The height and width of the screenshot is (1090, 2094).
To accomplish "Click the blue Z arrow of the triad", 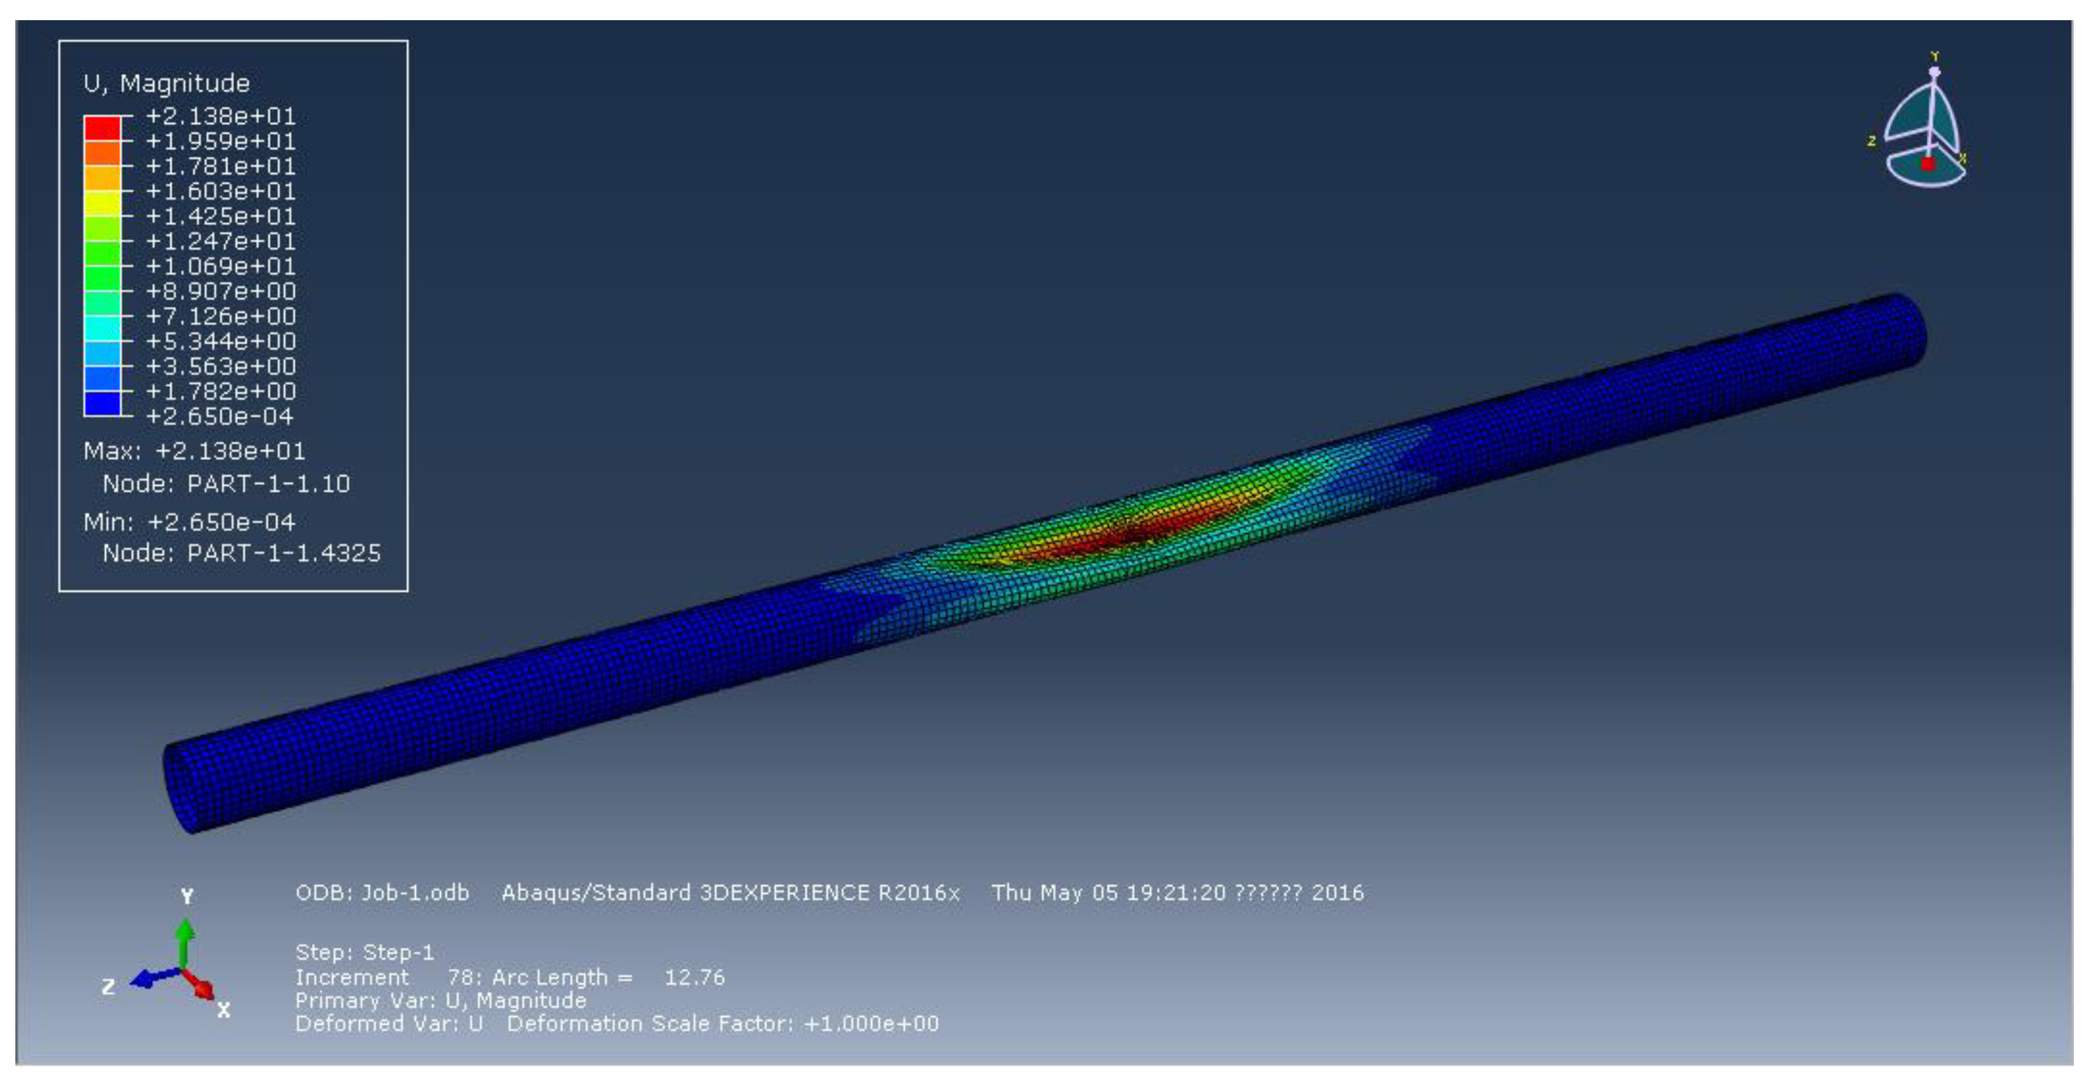I will coord(148,978).
